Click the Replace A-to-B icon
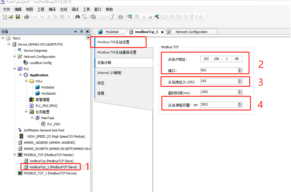 85,17
